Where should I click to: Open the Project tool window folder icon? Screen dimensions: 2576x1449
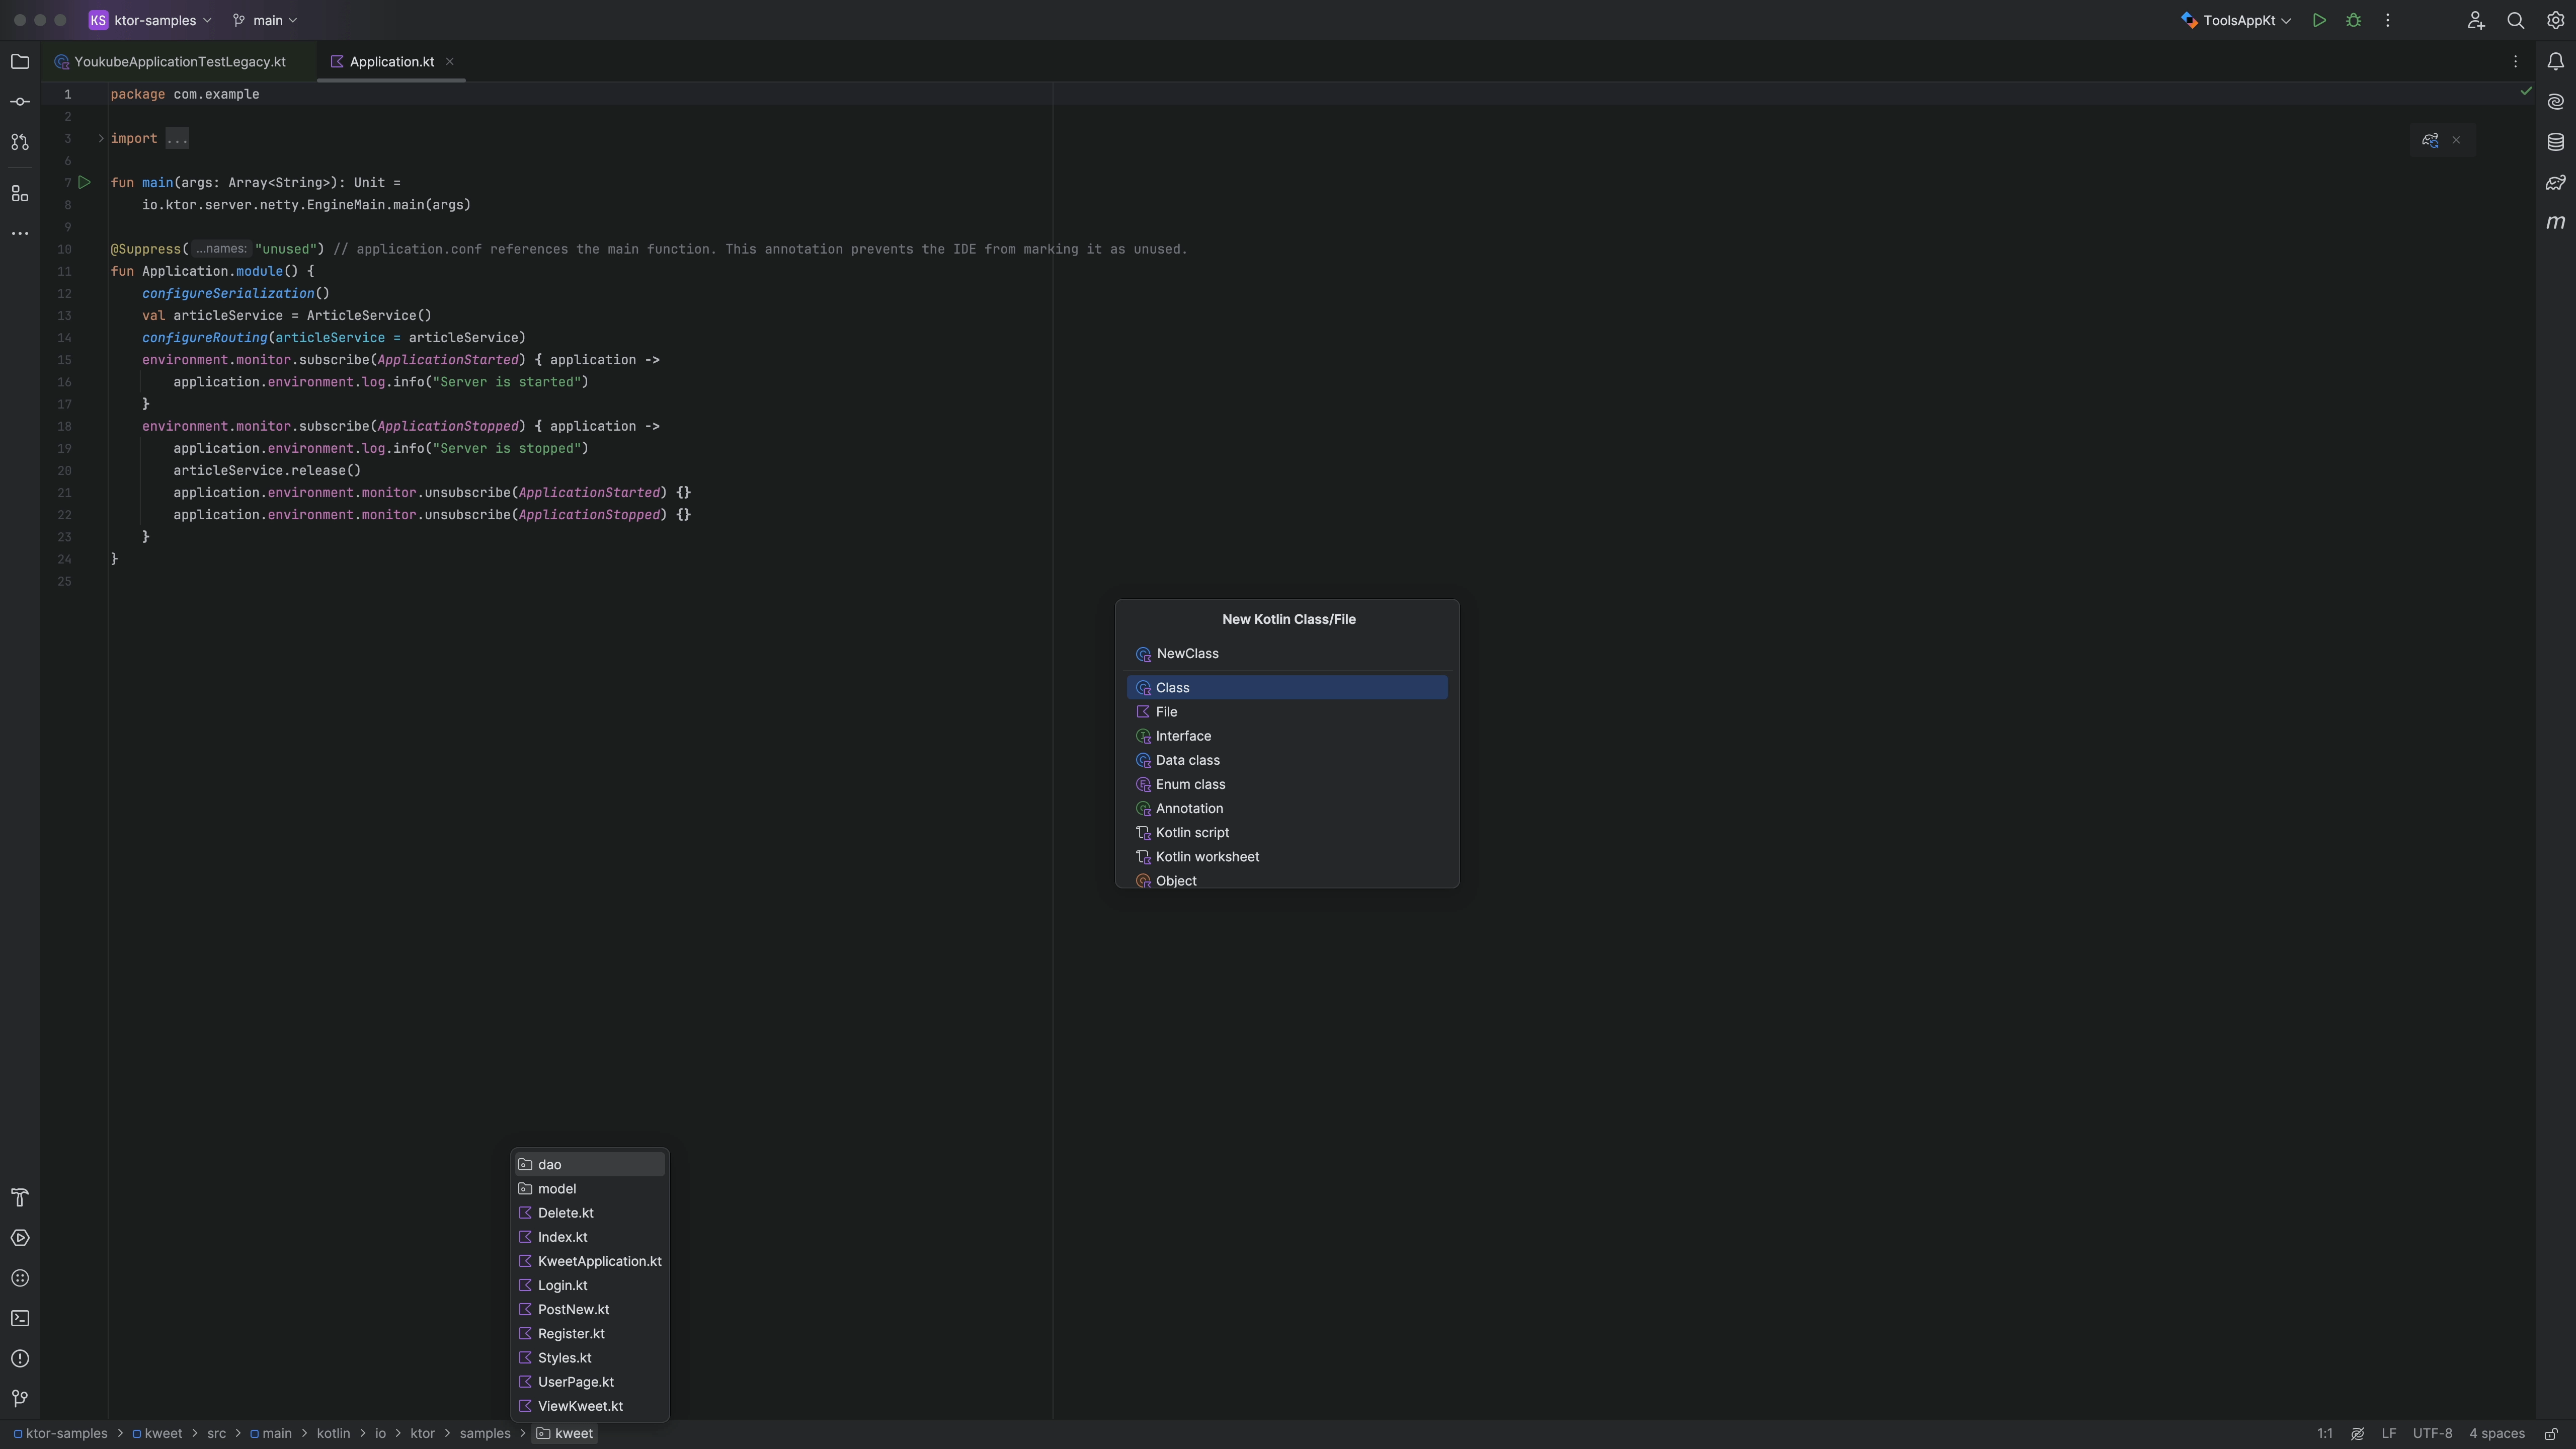point(20,61)
